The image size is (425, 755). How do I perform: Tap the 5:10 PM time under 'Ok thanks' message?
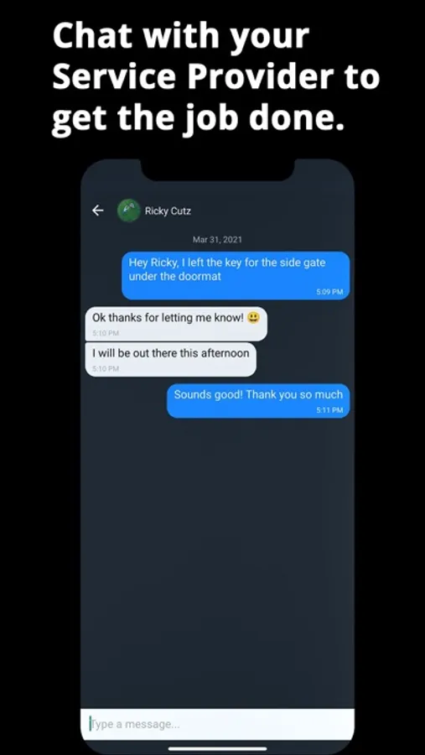click(x=106, y=333)
